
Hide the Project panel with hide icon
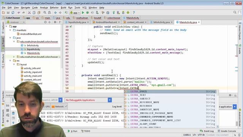pos(60,22)
